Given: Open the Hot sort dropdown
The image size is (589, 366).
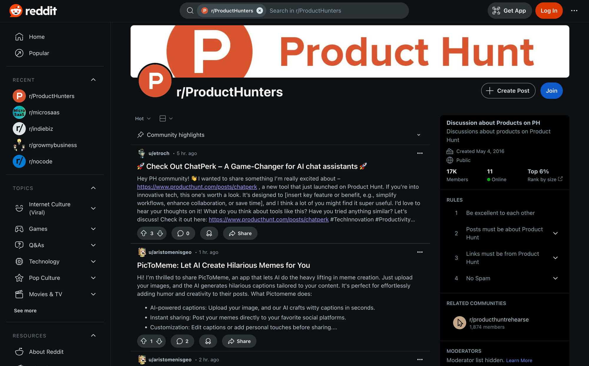Looking at the screenshot, I should point(143,118).
